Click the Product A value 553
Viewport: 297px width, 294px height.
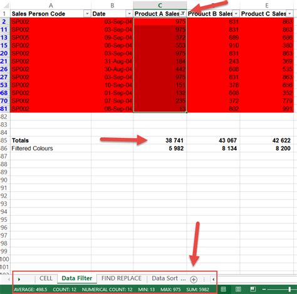click(160, 46)
